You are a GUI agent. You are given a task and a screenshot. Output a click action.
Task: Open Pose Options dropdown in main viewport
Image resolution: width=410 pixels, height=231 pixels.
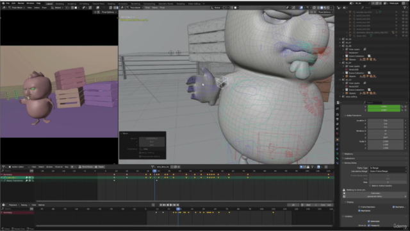pos(325,12)
